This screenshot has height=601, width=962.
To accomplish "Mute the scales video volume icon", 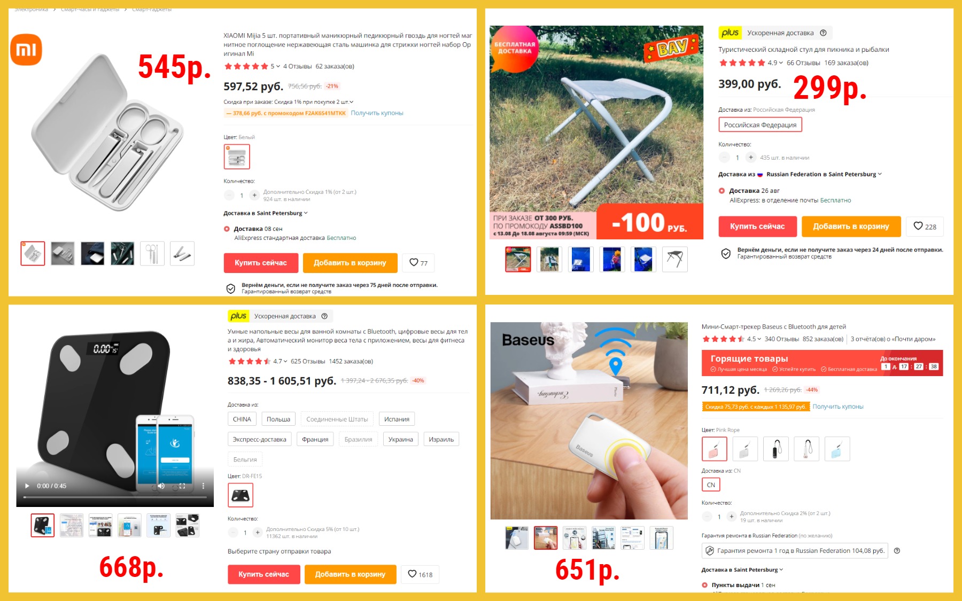I will click(161, 486).
